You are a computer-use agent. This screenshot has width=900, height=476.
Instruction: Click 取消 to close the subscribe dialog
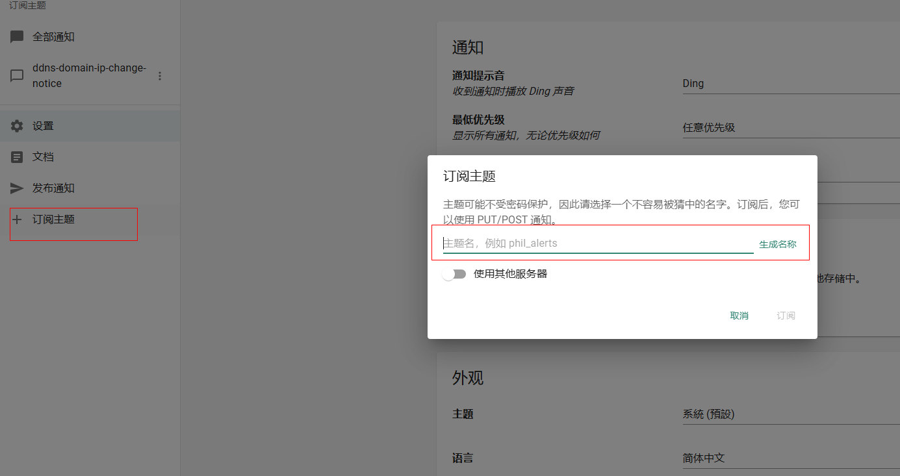point(739,316)
